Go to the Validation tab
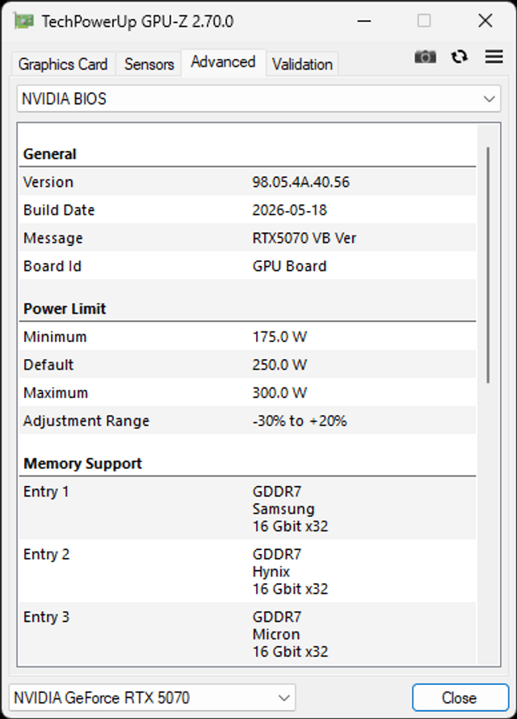The image size is (517, 719). tap(302, 64)
